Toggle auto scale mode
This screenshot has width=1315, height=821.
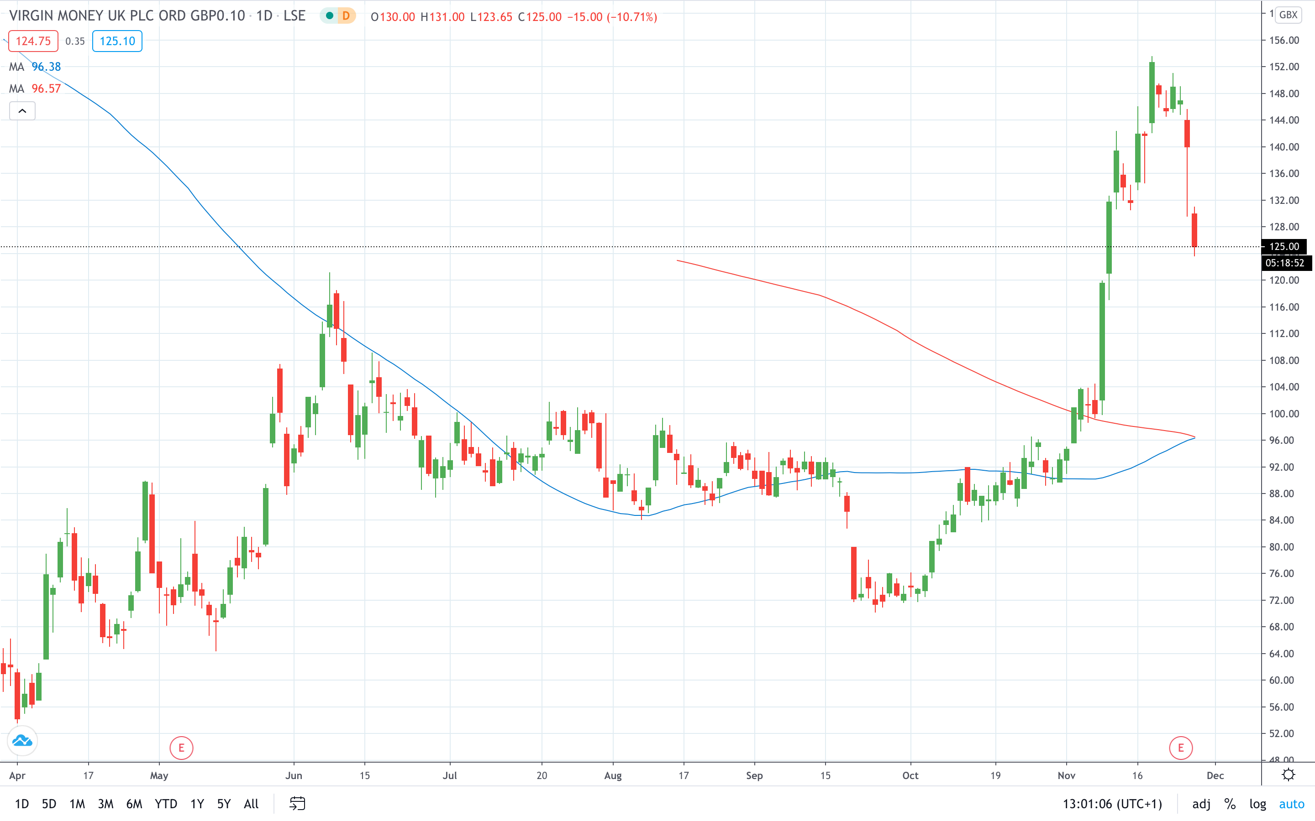pos(1292,804)
